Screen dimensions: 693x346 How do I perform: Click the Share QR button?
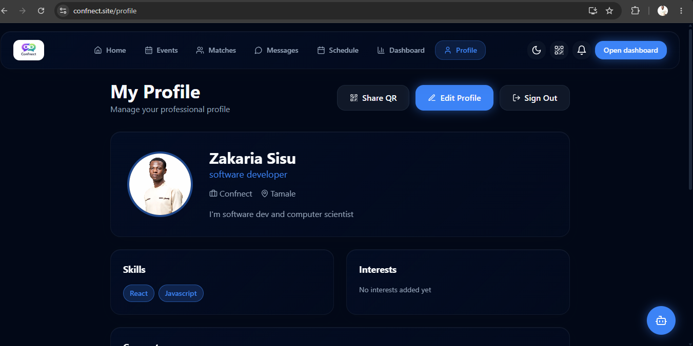[373, 98]
